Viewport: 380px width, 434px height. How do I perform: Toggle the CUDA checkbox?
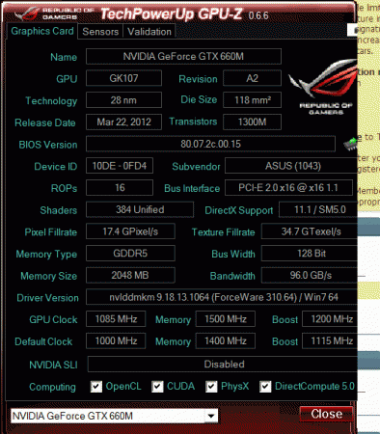(x=157, y=386)
